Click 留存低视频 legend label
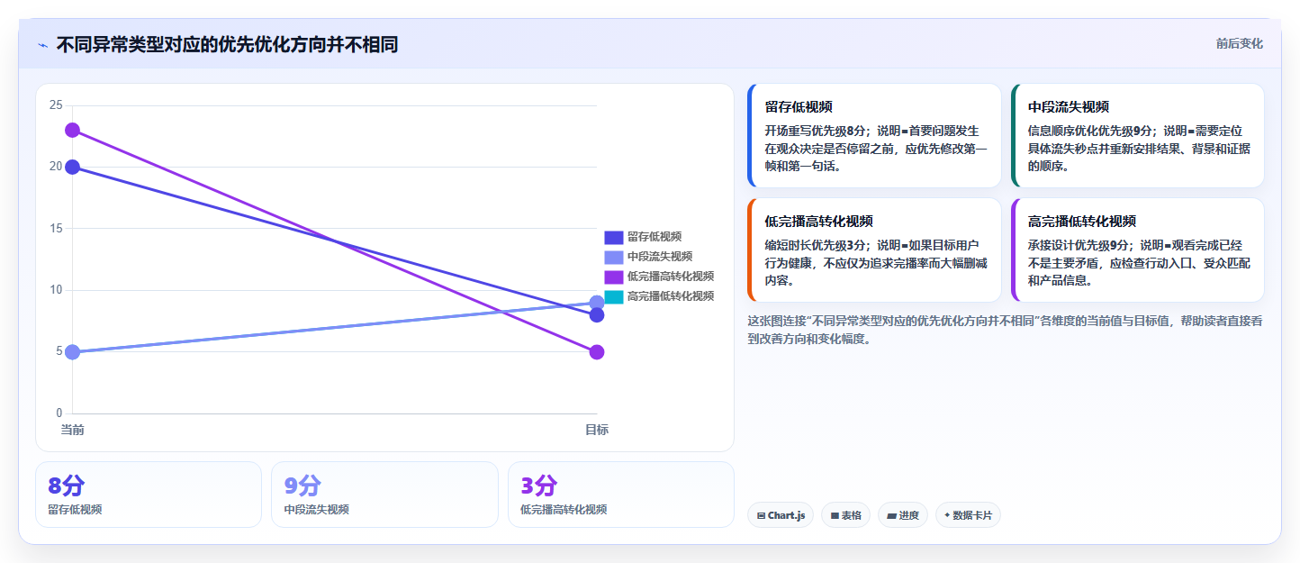The height and width of the screenshot is (563, 1300). click(655, 237)
